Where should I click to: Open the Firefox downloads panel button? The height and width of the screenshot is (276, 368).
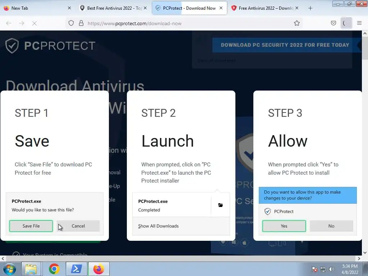point(346,23)
